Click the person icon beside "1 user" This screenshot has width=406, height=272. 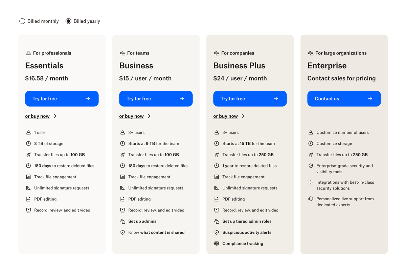click(x=29, y=132)
